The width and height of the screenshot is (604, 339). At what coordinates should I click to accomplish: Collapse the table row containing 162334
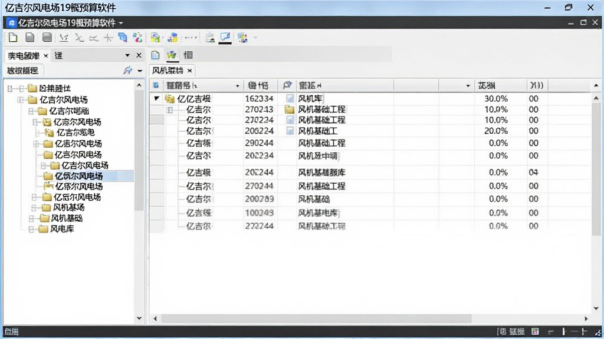pos(156,98)
